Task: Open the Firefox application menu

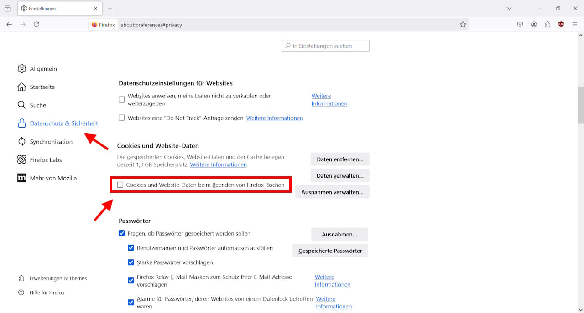Action: pos(574,24)
